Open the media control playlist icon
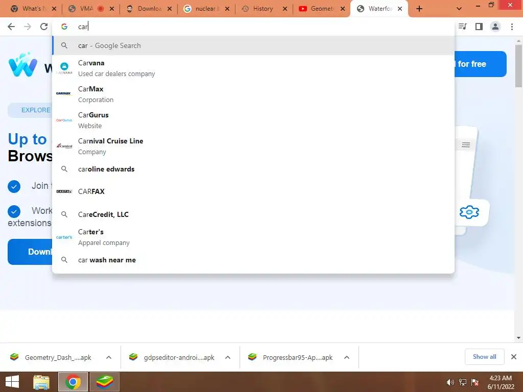The height and width of the screenshot is (392, 523). point(463,27)
